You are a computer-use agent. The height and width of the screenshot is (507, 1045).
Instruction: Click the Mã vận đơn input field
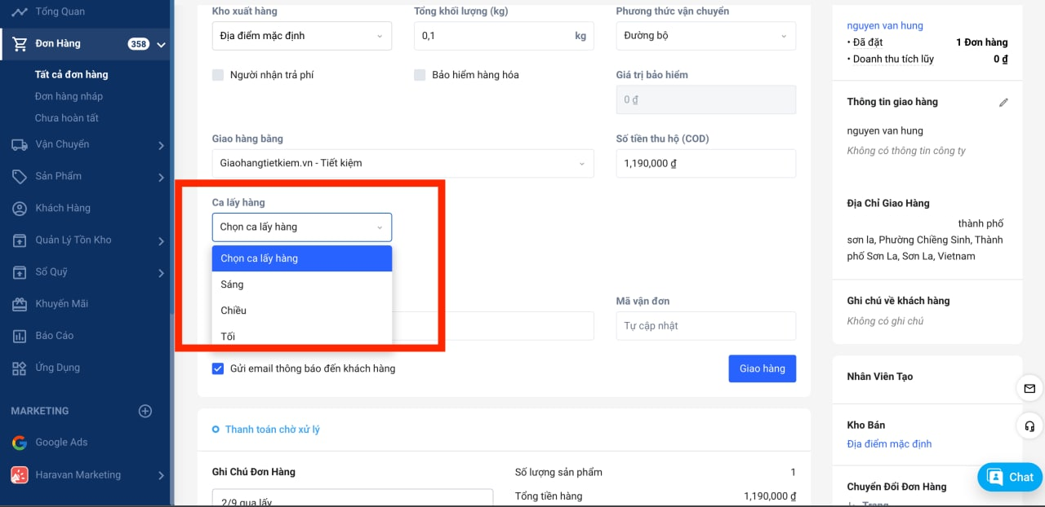(x=705, y=326)
